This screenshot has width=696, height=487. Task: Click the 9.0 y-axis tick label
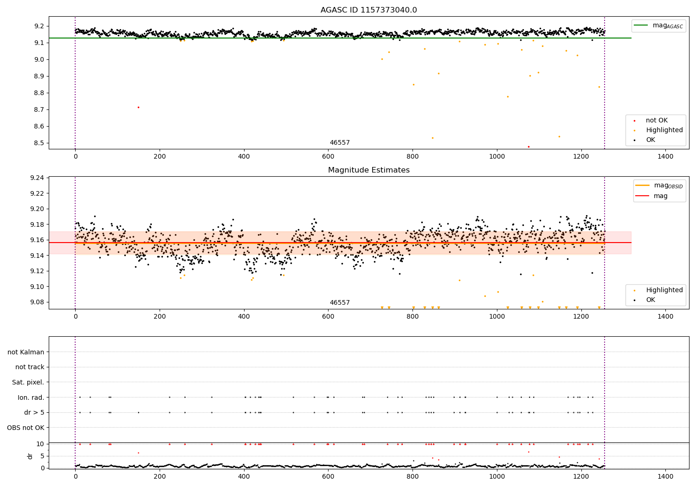39,59
